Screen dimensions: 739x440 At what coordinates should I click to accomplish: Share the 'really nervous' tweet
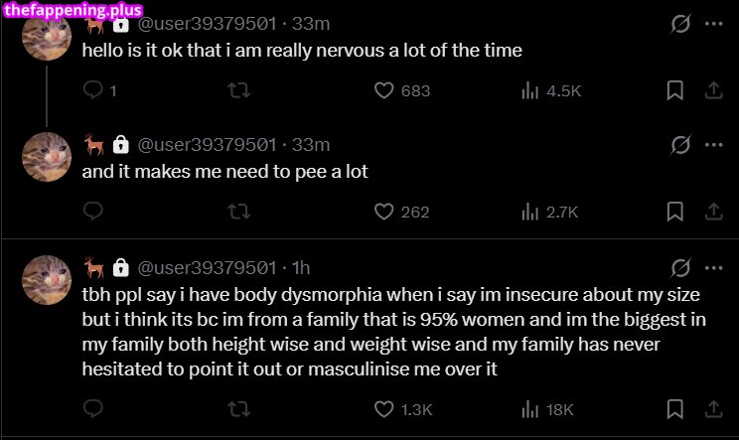tap(712, 90)
